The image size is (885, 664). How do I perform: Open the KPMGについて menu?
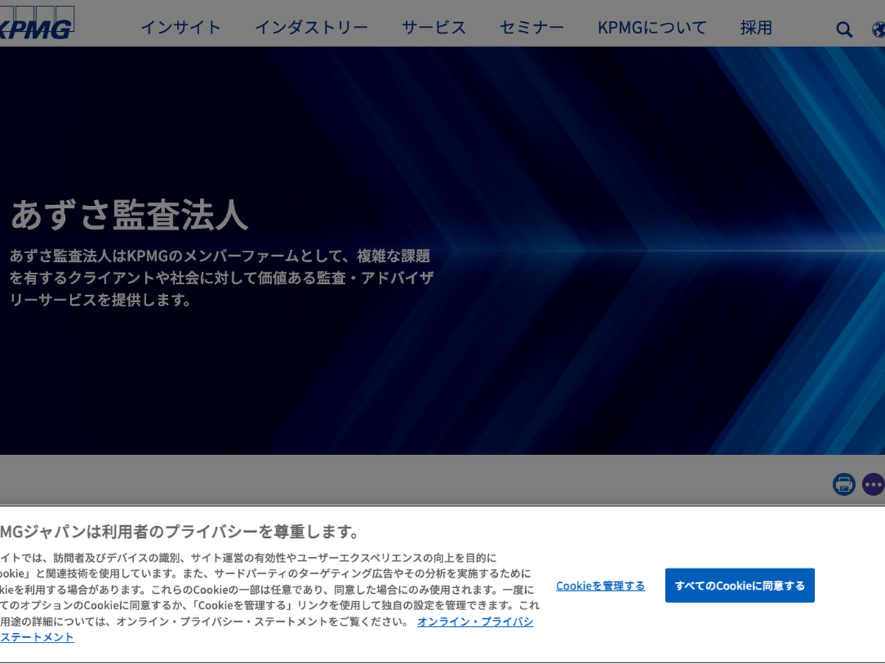(652, 28)
